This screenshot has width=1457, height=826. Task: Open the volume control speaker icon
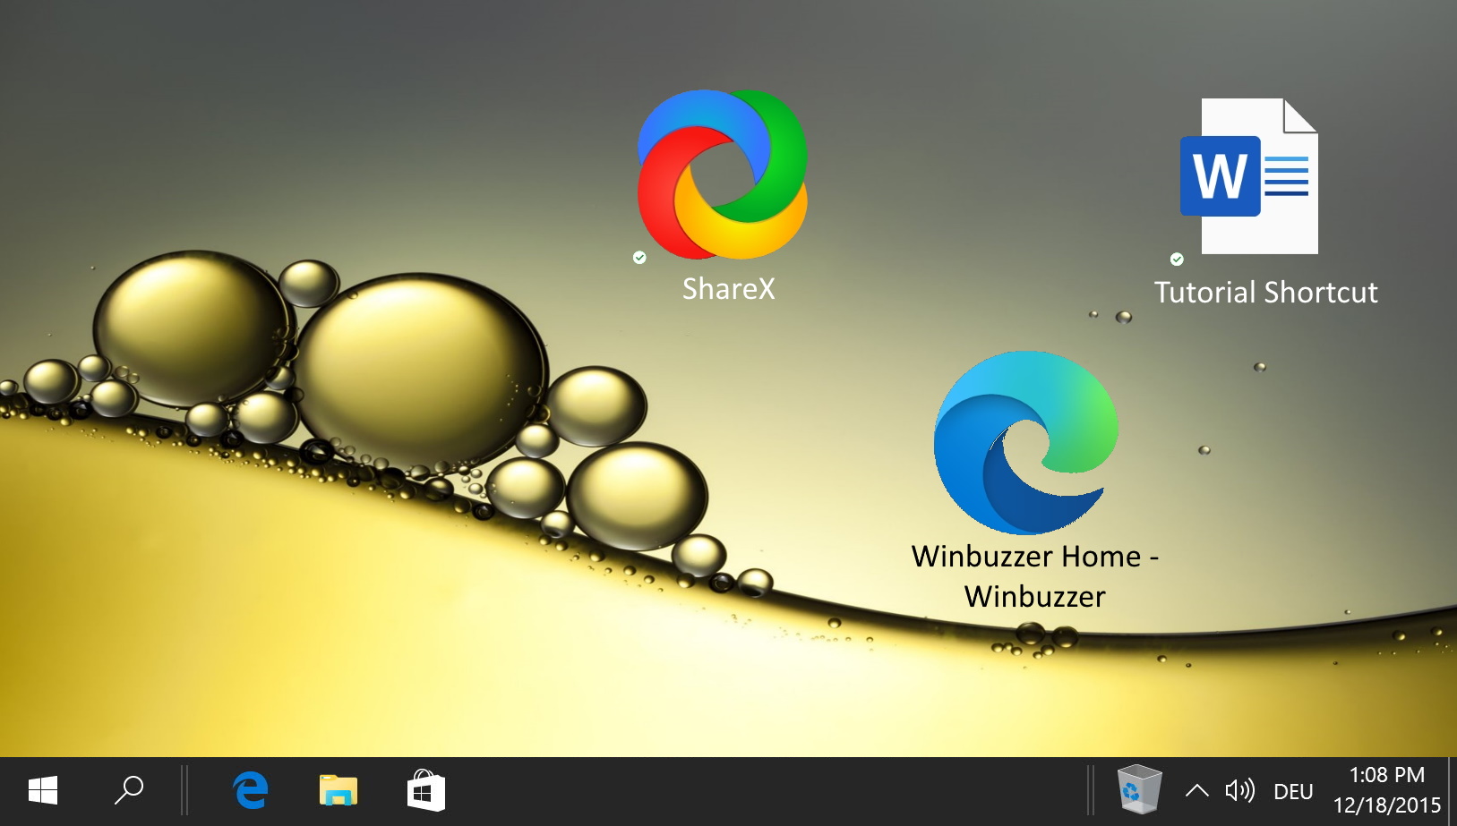point(1240,791)
